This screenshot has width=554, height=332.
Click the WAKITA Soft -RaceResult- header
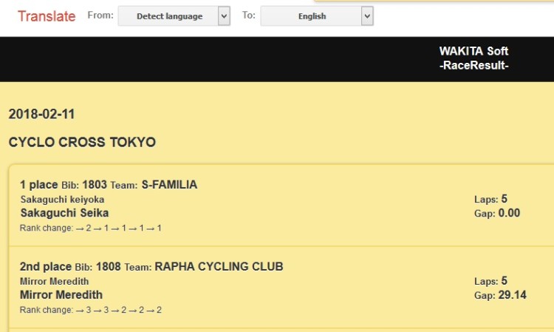(x=473, y=58)
